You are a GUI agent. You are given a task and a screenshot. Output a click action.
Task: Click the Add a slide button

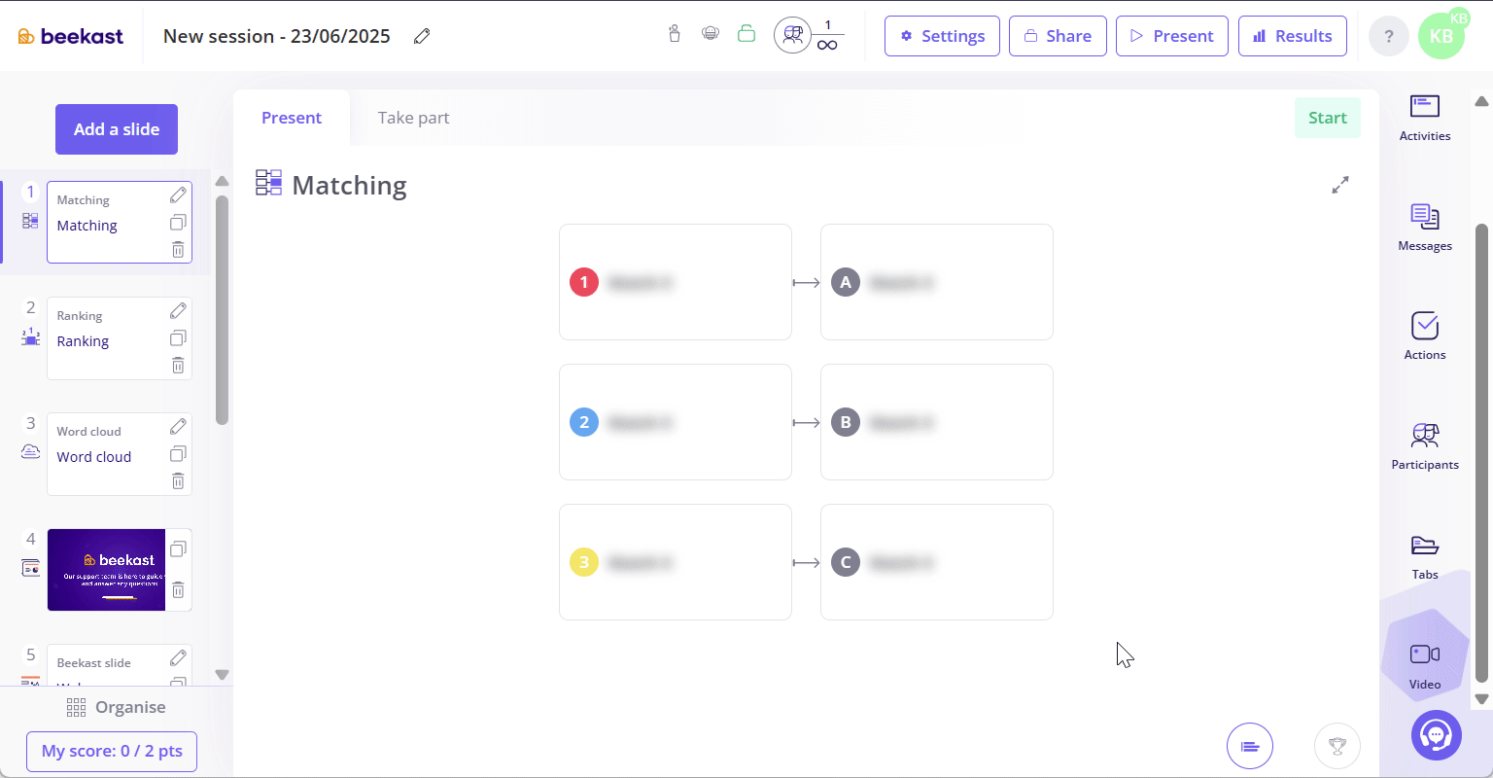(117, 129)
